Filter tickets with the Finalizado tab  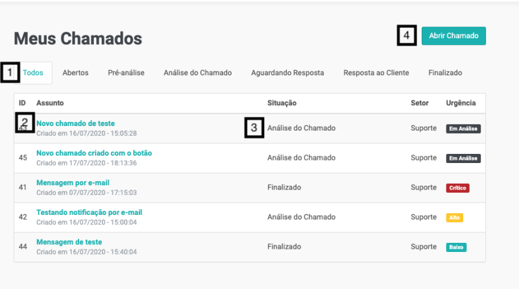tap(445, 73)
